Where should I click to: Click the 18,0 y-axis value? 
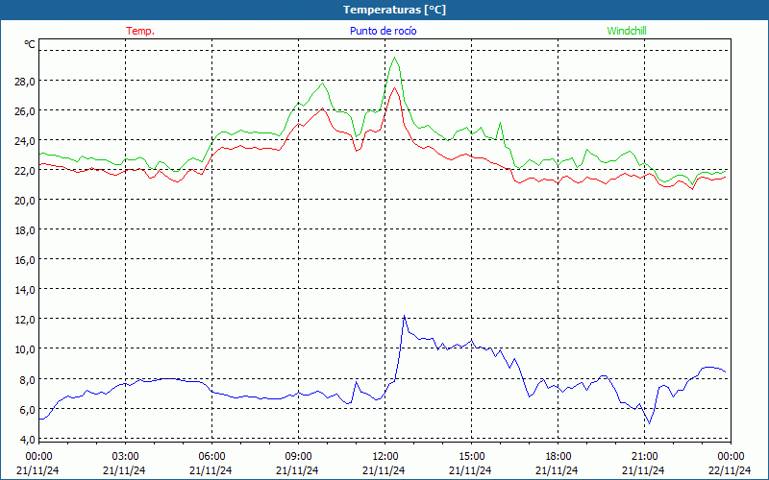(25, 230)
